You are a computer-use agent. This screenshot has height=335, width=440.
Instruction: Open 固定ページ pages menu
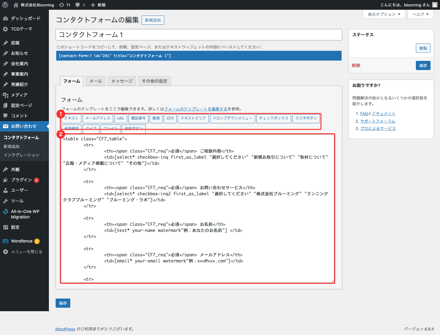coord(24,105)
